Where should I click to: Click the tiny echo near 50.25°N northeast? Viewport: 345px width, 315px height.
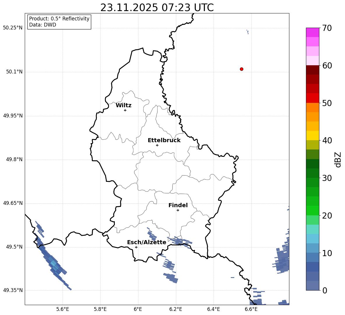[x=247, y=32]
